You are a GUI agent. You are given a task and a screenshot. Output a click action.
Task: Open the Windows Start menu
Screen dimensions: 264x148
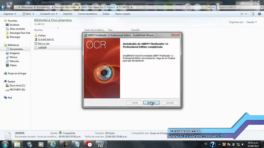[x=5, y=144]
